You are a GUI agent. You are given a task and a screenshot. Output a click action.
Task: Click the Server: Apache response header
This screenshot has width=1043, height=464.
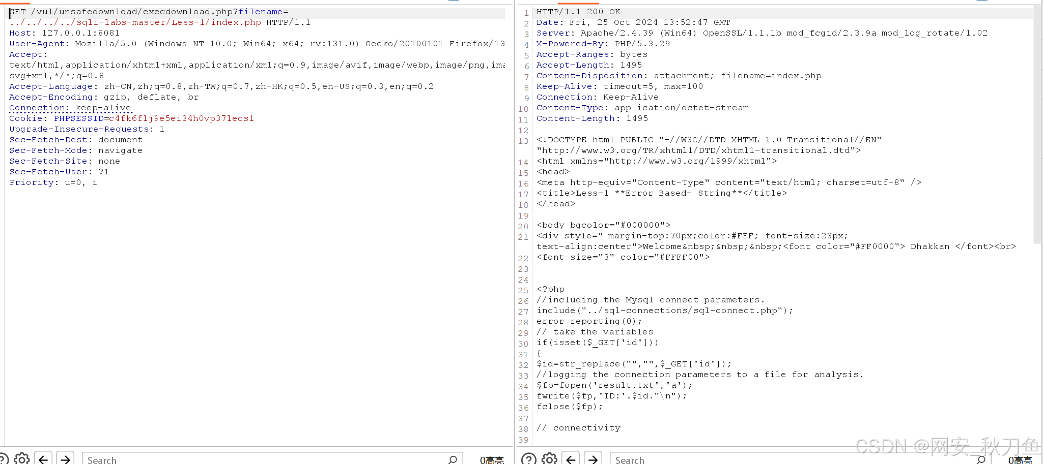[762, 33]
